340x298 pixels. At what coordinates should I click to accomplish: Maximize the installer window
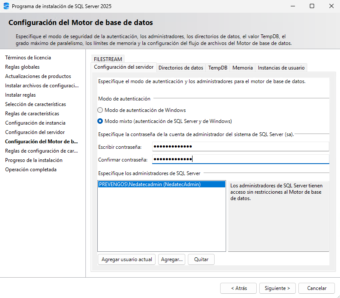tap(312, 6)
